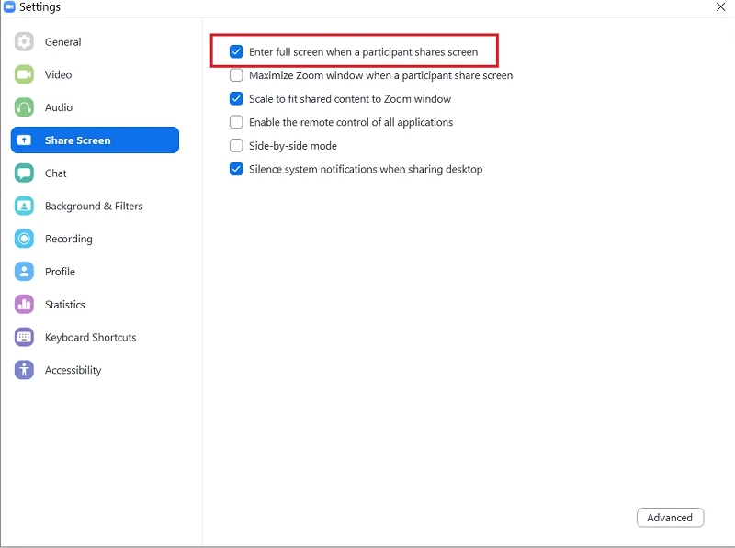Viewport: 735px width, 548px height.
Task: Open the Share Screen settings tab
Action: (x=95, y=140)
